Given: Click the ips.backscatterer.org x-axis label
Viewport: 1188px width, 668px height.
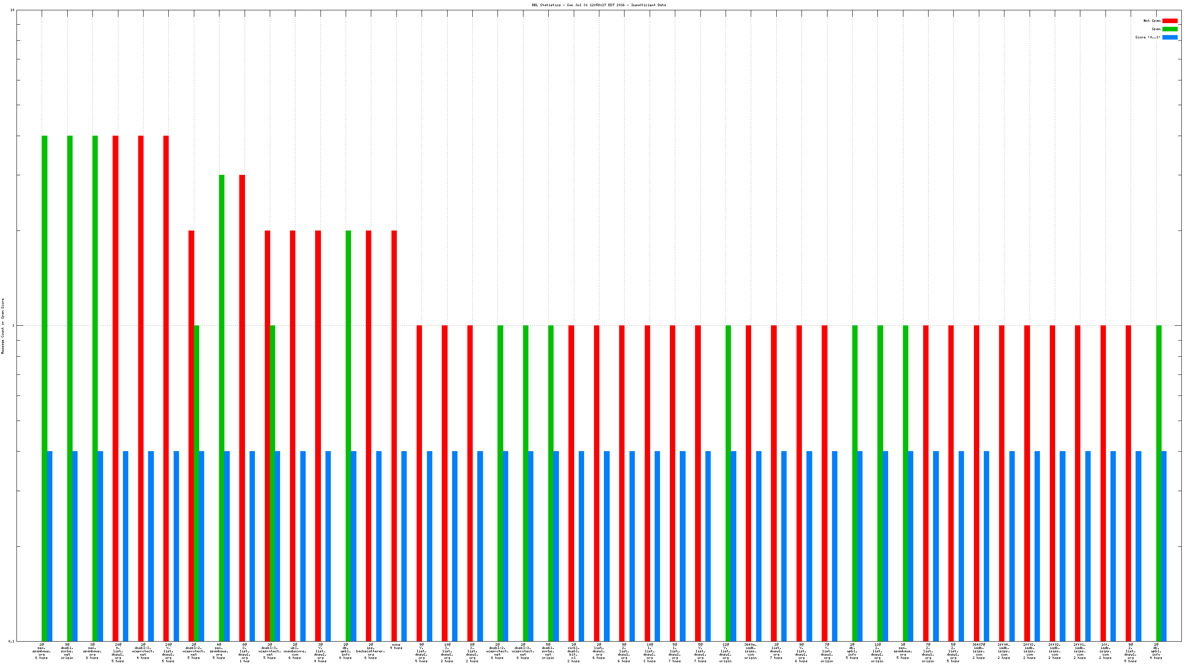Looking at the screenshot, I should pos(370,651).
